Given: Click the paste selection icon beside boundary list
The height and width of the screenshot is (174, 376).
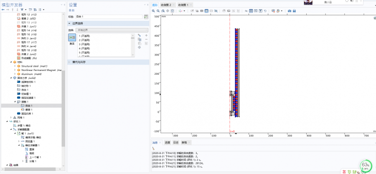Looking at the screenshot, I should pyautogui.click(x=139, y=43).
